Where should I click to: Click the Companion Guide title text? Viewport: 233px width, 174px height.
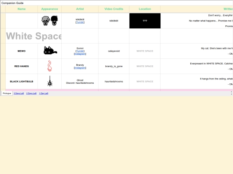click(x=13, y=3)
